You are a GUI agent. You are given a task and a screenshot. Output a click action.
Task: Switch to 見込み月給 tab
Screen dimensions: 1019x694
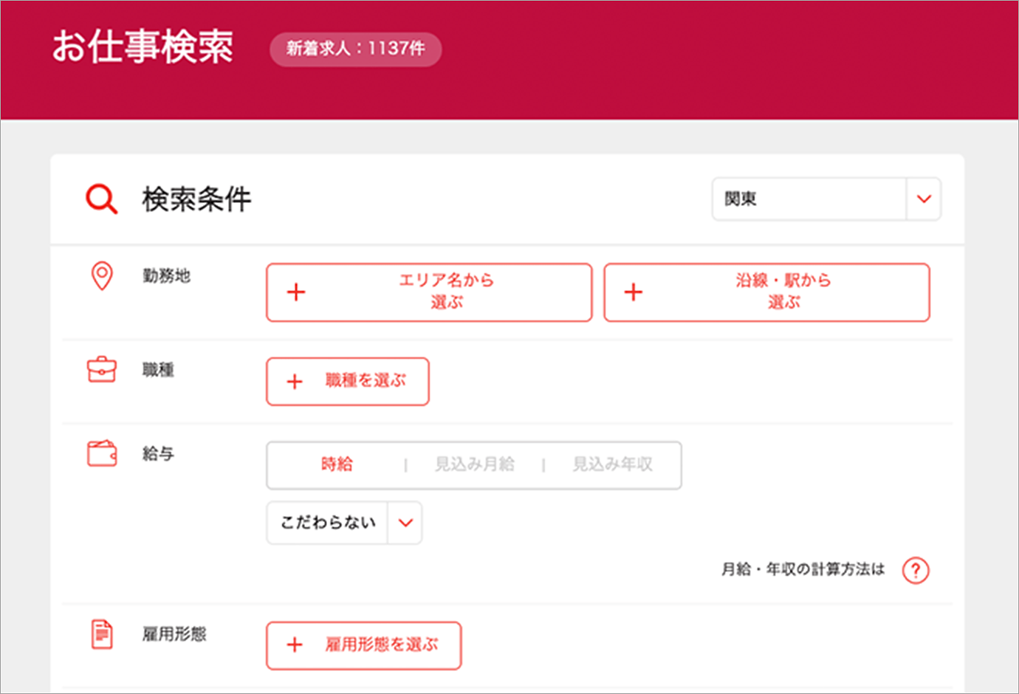tap(475, 464)
